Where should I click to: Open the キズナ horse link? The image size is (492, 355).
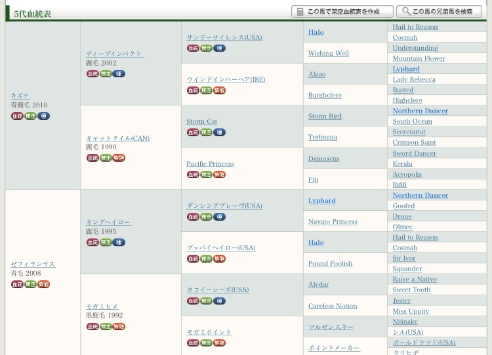pyautogui.click(x=20, y=96)
